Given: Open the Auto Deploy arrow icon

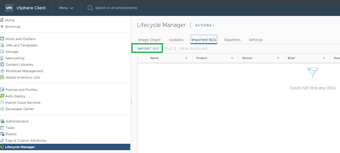Looking at the screenshot, I should (x=2, y=96).
